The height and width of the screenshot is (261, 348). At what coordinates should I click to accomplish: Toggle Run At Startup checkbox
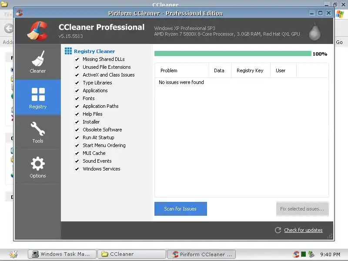77,137
